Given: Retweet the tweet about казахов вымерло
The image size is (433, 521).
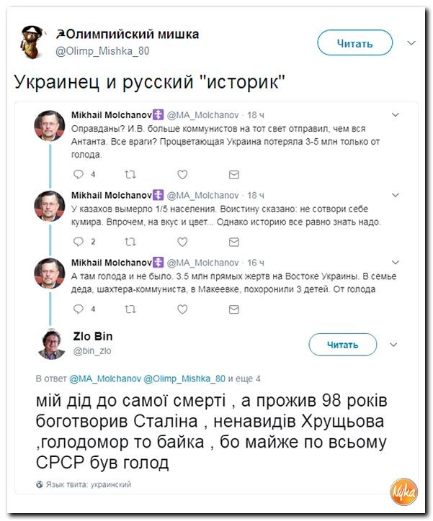Looking at the screenshot, I should coord(130,242).
